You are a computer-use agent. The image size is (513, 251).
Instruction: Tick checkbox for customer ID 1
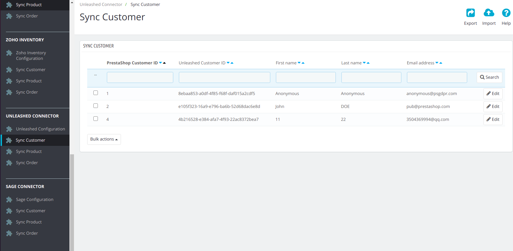(x=96, y=93)
